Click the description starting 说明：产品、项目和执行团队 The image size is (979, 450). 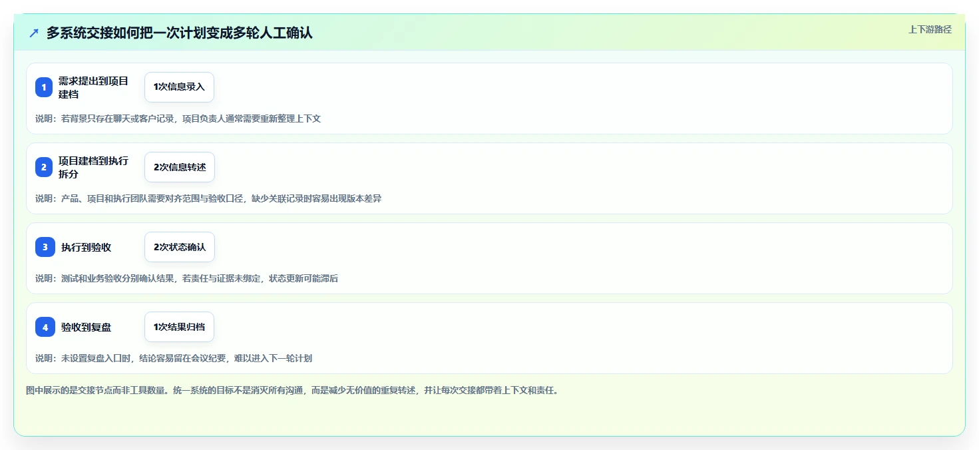coord(208,198)
